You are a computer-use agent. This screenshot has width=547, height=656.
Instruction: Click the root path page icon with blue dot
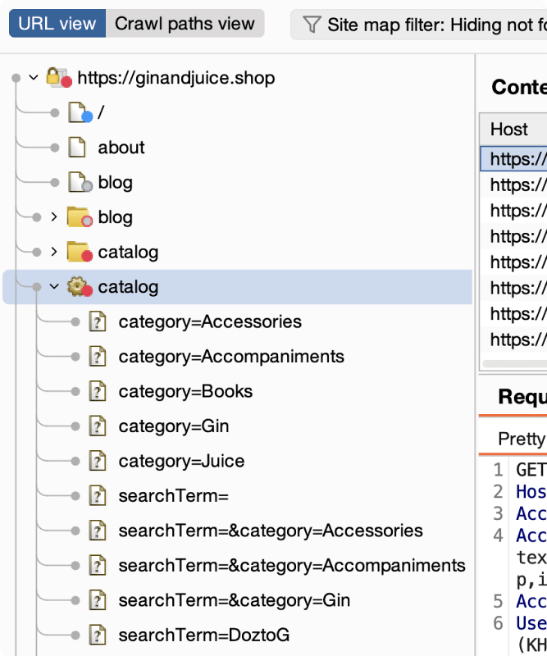click(78, 113)
